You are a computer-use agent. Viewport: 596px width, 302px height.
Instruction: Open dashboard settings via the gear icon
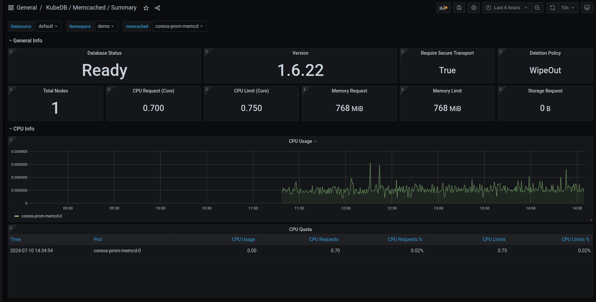click(x=473, y=7)
